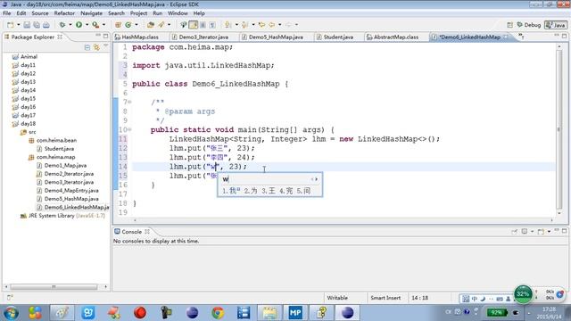Click the Previous Annotation toolbar icon

click(244, 25)
